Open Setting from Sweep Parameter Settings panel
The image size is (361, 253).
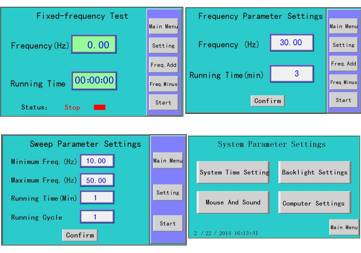pos(168,193)
